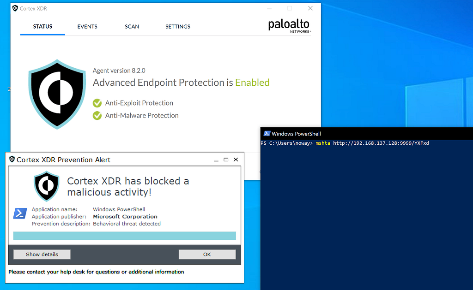Click the 'Windows PowerShell' application name value
The width and height of the screenshot is (473, 290).
tap(119, 209)
